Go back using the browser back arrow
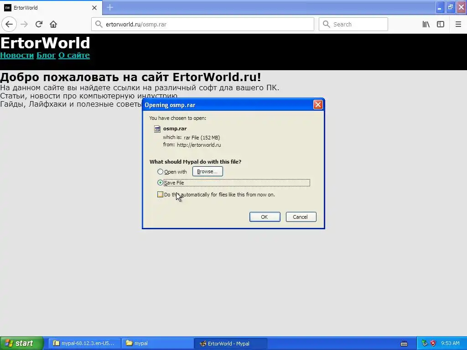This screenshot has width=467, height=350. coord(9,24)
